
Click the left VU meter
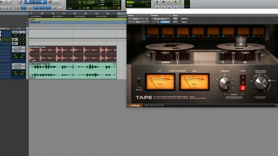tap(160, 82)
